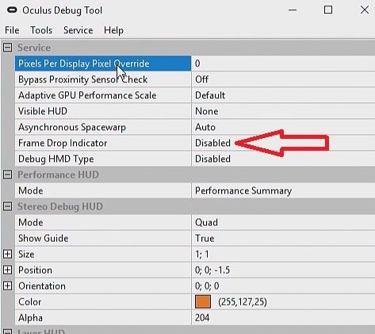Expand the Orientation property

[8, 286]
